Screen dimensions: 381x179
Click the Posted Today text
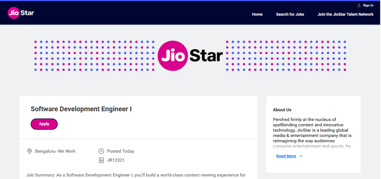tap(121, 151)
